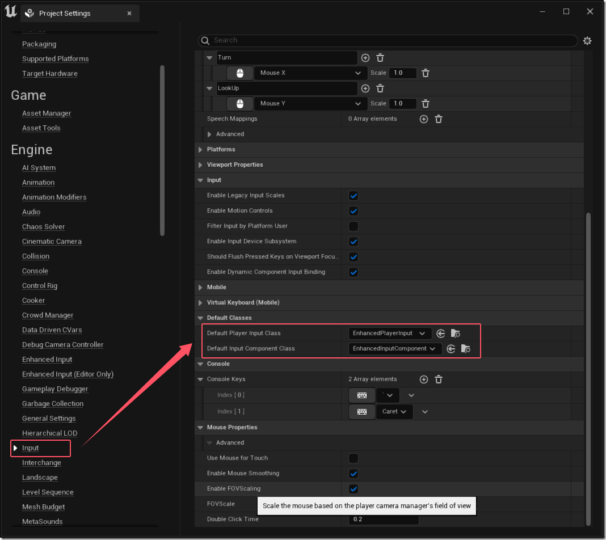Click the Turn axis name field
Image resolution: width=606 pixels, height=540 pixels.
(x=287, y=57)
